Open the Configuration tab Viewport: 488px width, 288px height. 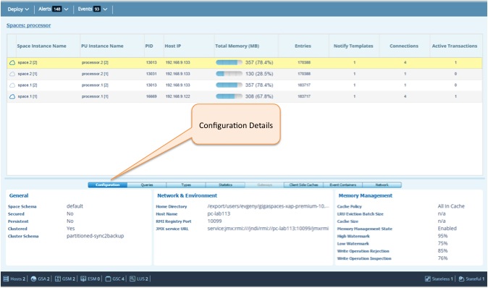click(108, 185)
